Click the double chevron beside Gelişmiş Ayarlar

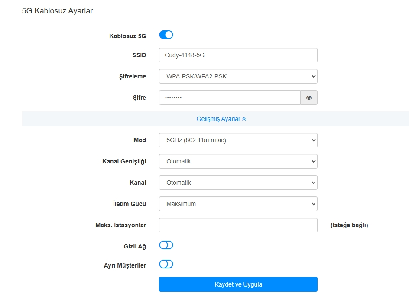(x=244, y=119)
